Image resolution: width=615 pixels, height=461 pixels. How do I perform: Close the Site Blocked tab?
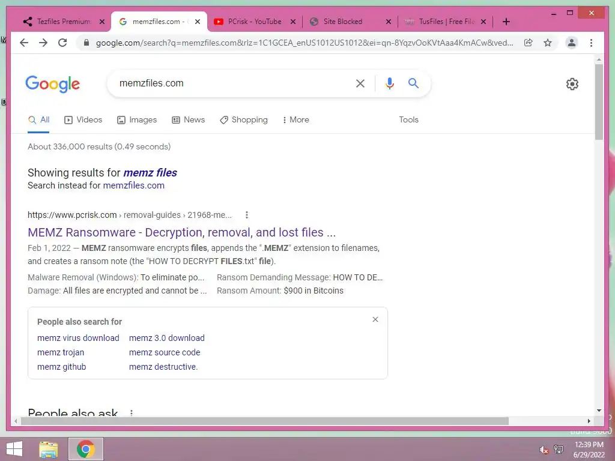point(389,22)
